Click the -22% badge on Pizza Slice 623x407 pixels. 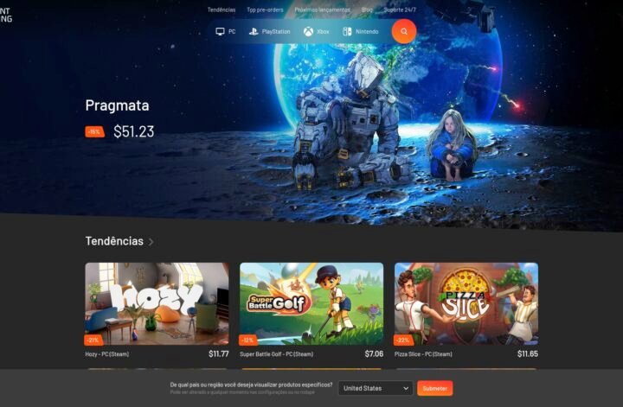tap(403, 340)
